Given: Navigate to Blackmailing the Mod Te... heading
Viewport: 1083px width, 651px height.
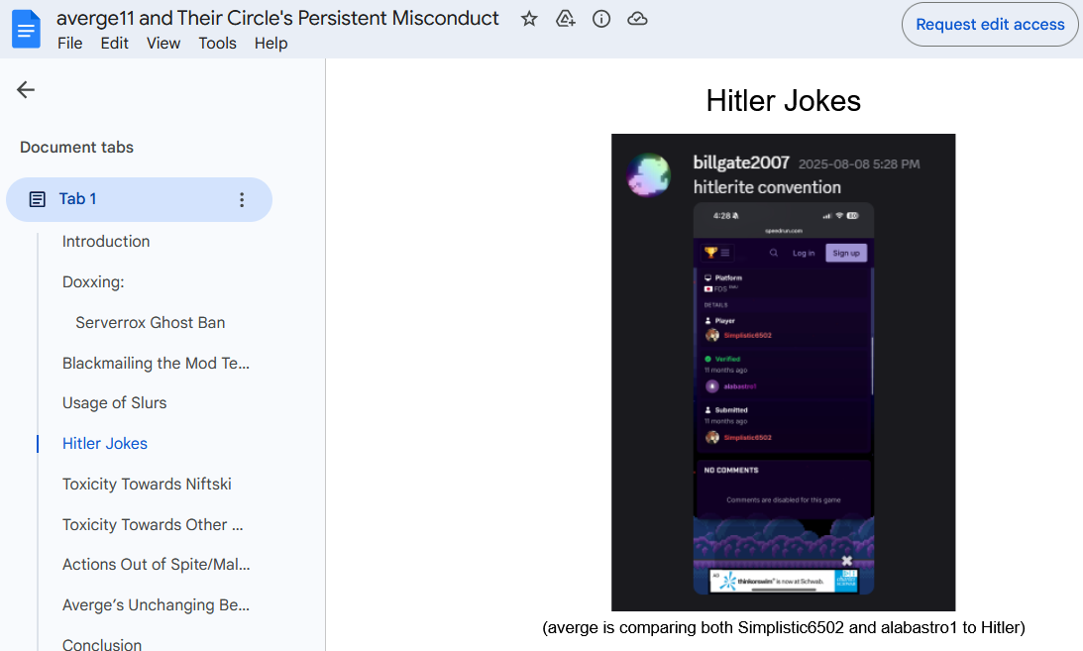Looking at the screenshot, I should pos(157,363).
